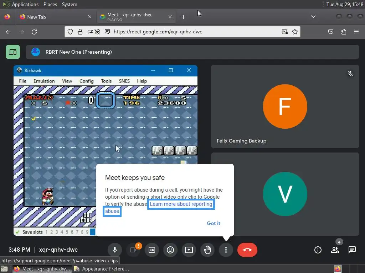Open Learn more about reporting abuse link
Viewport: 365px width, 273px height.
click(x=181, y=204)
